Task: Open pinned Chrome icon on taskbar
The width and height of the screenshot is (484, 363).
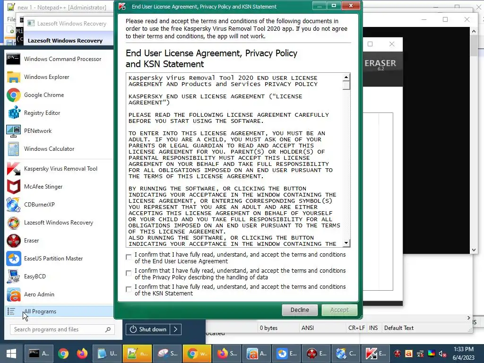Action: point(63,354)
